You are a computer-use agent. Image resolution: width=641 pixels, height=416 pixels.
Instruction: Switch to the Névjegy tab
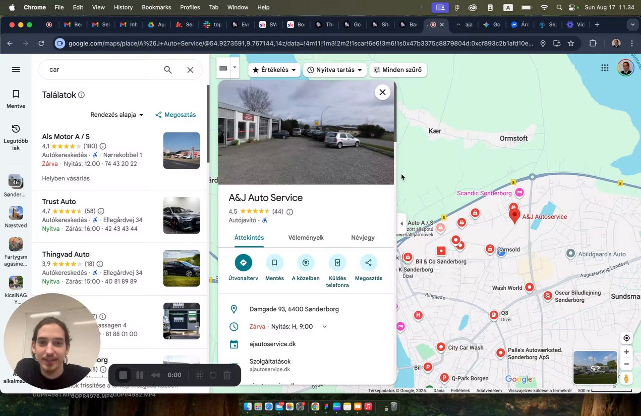363,238
